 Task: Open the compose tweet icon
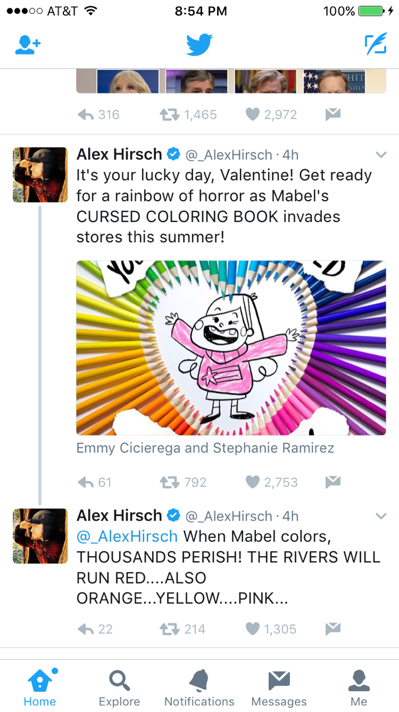point(375,45)
